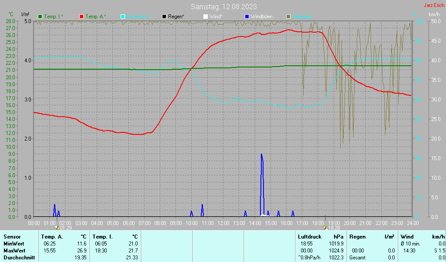
Task: Click the 00:00 label on the time axis
Action: (34, 223)
